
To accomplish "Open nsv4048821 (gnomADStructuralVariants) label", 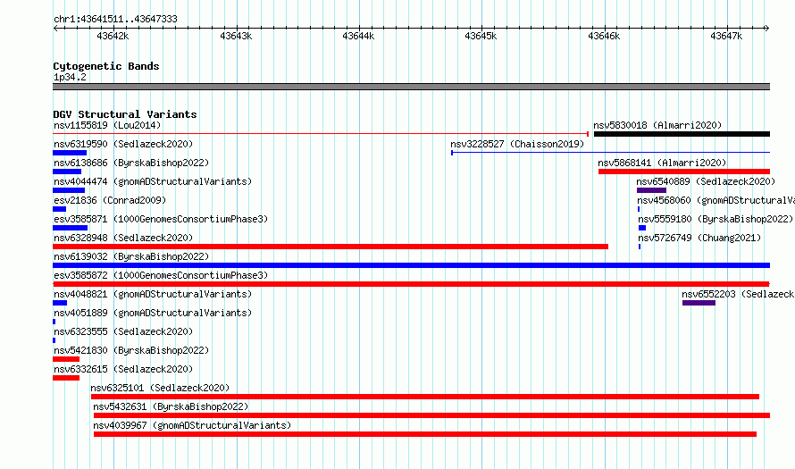I will tap(153, 294).
